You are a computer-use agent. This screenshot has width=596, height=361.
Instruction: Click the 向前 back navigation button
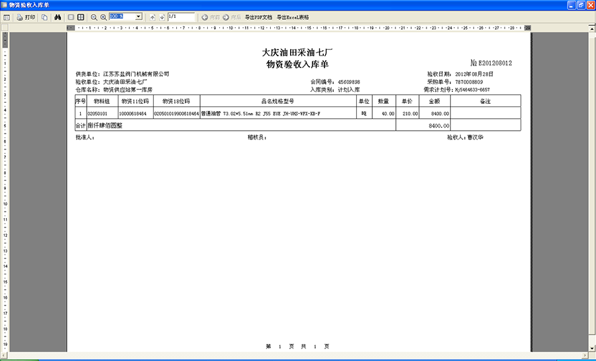[x=211, y=17]
